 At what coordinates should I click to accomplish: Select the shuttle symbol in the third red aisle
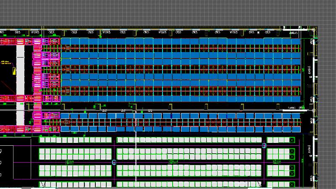(66, 90)
